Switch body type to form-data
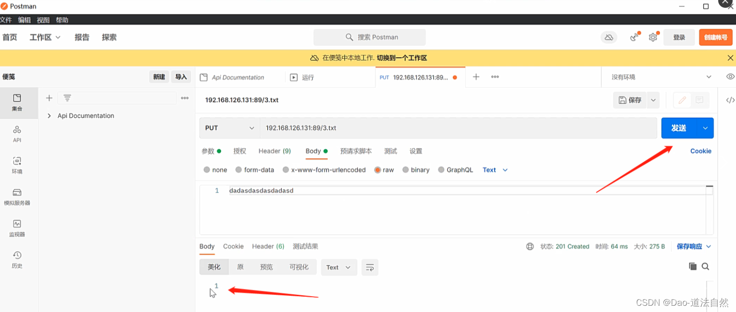 coord(255,170)
